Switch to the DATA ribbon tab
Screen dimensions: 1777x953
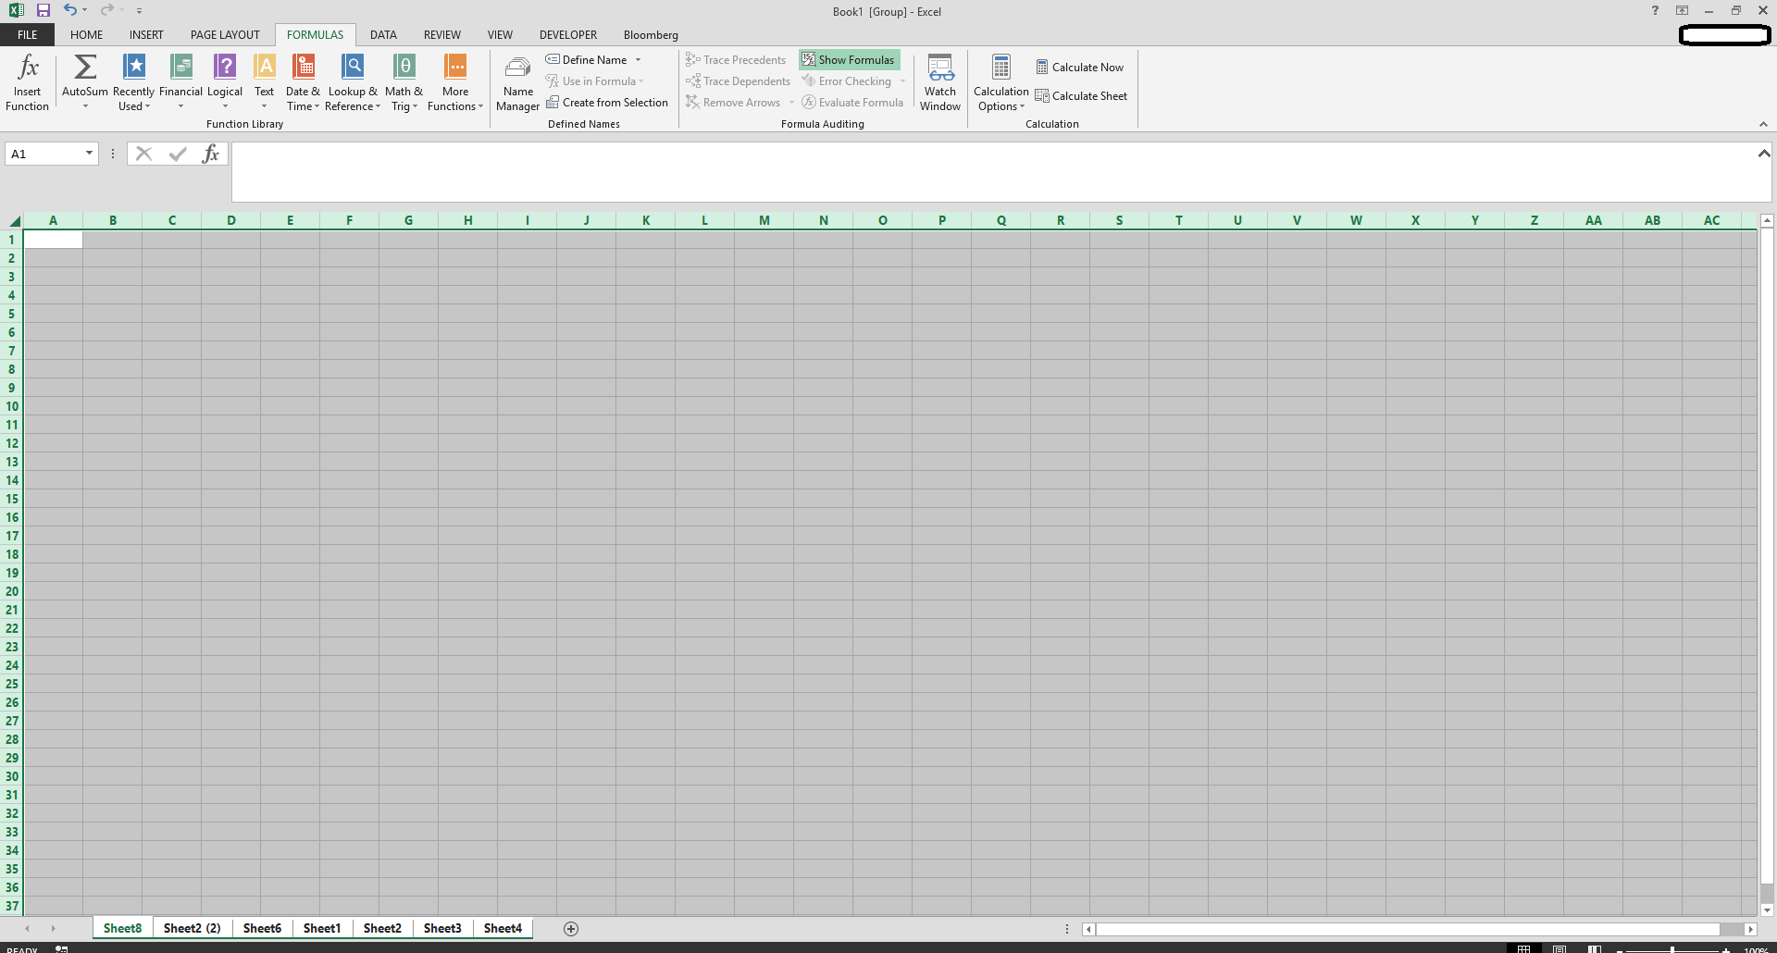tap(383, 35)
